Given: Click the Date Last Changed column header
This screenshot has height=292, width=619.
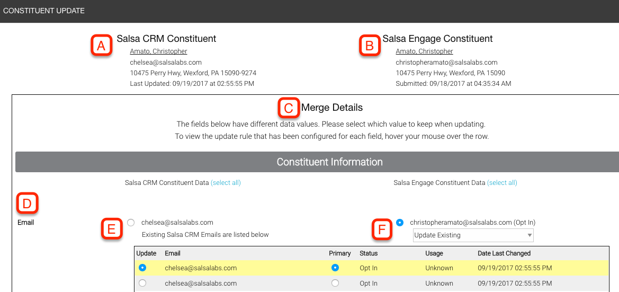Looking at the screenshot, I should point(504,253).
